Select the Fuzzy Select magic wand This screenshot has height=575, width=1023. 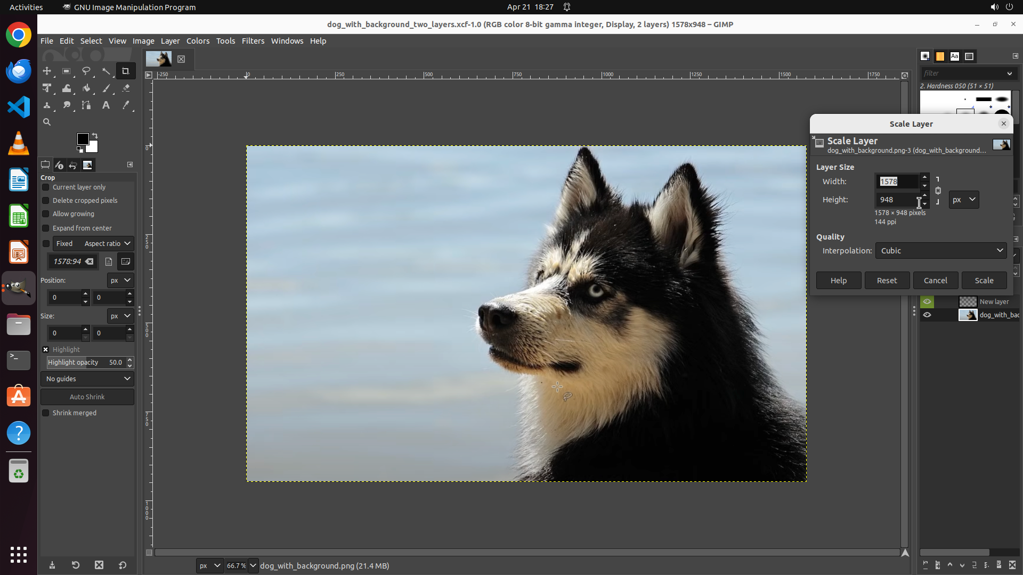pyautogui.click(x=106, y=71)
